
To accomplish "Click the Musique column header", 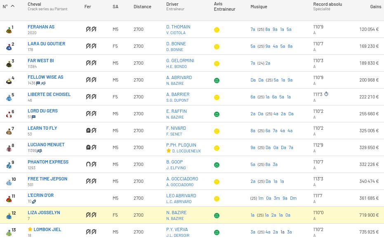I will (x=259, y=7).
